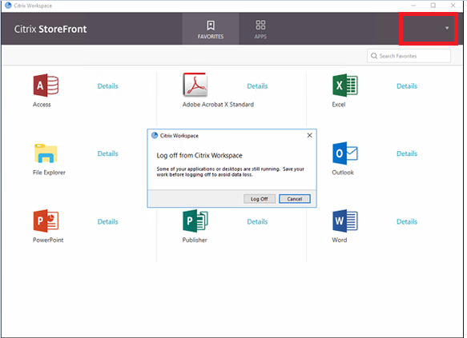Click the Outlook app label
This screenshot has height=338, width=467.
tap(343, 173)
